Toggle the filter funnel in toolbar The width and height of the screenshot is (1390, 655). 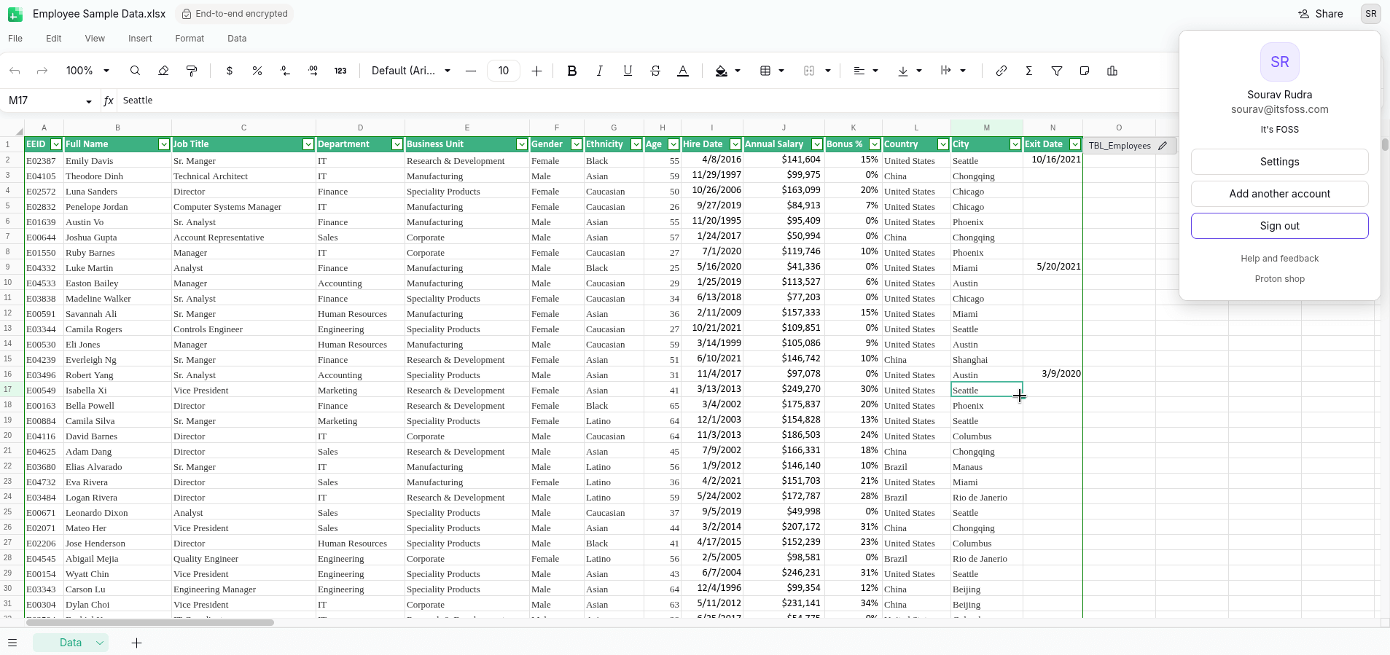click(x=1056, y=71)
